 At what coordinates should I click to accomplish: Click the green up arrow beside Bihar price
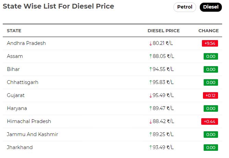pos(150,69)
